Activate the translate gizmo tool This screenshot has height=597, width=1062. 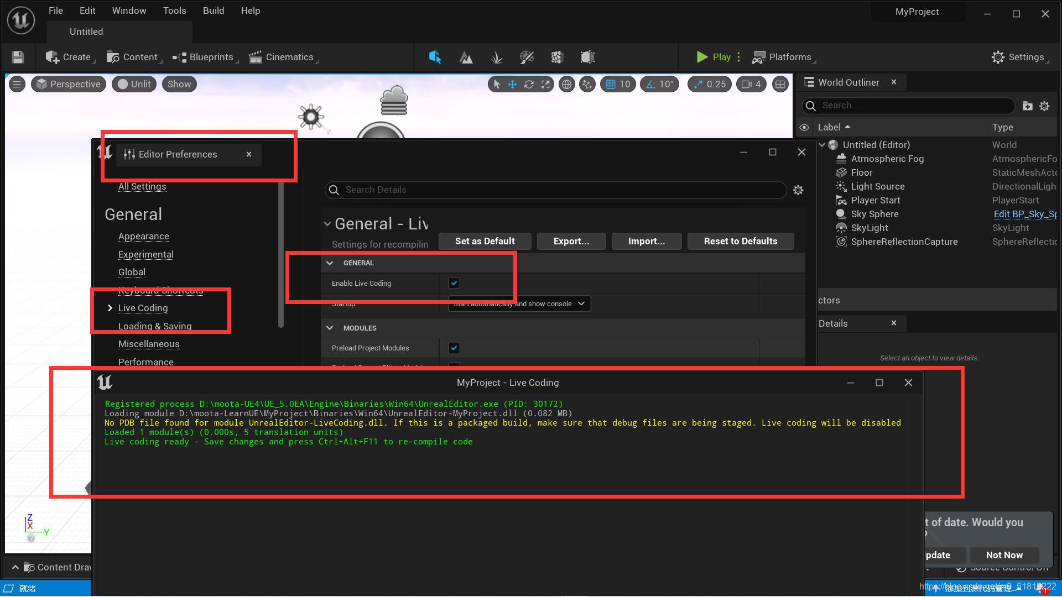click(512, 85)
